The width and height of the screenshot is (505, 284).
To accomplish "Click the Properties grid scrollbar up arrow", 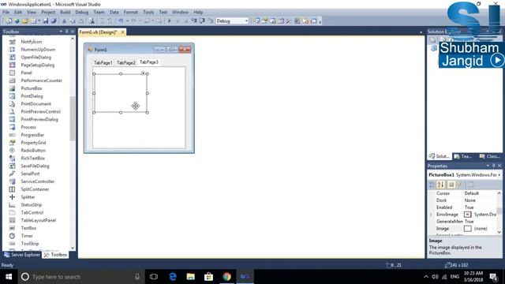I will pos(499,193).
